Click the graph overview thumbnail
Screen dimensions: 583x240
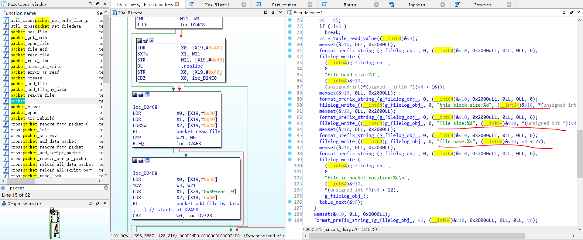[x=55, y=223]
